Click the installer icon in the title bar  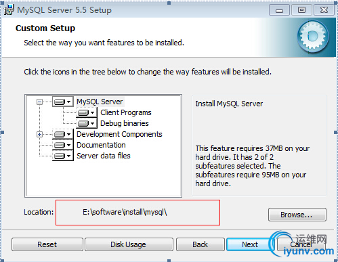click(x=9, y=9)
